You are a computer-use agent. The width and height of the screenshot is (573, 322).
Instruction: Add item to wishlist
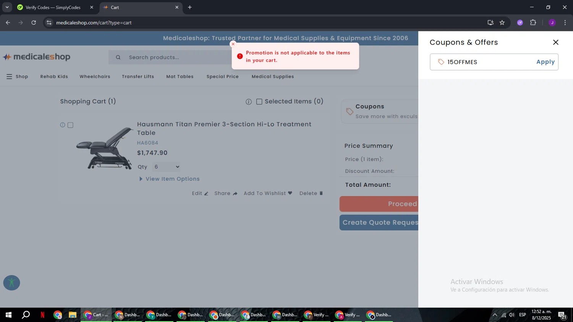[268, 193]
